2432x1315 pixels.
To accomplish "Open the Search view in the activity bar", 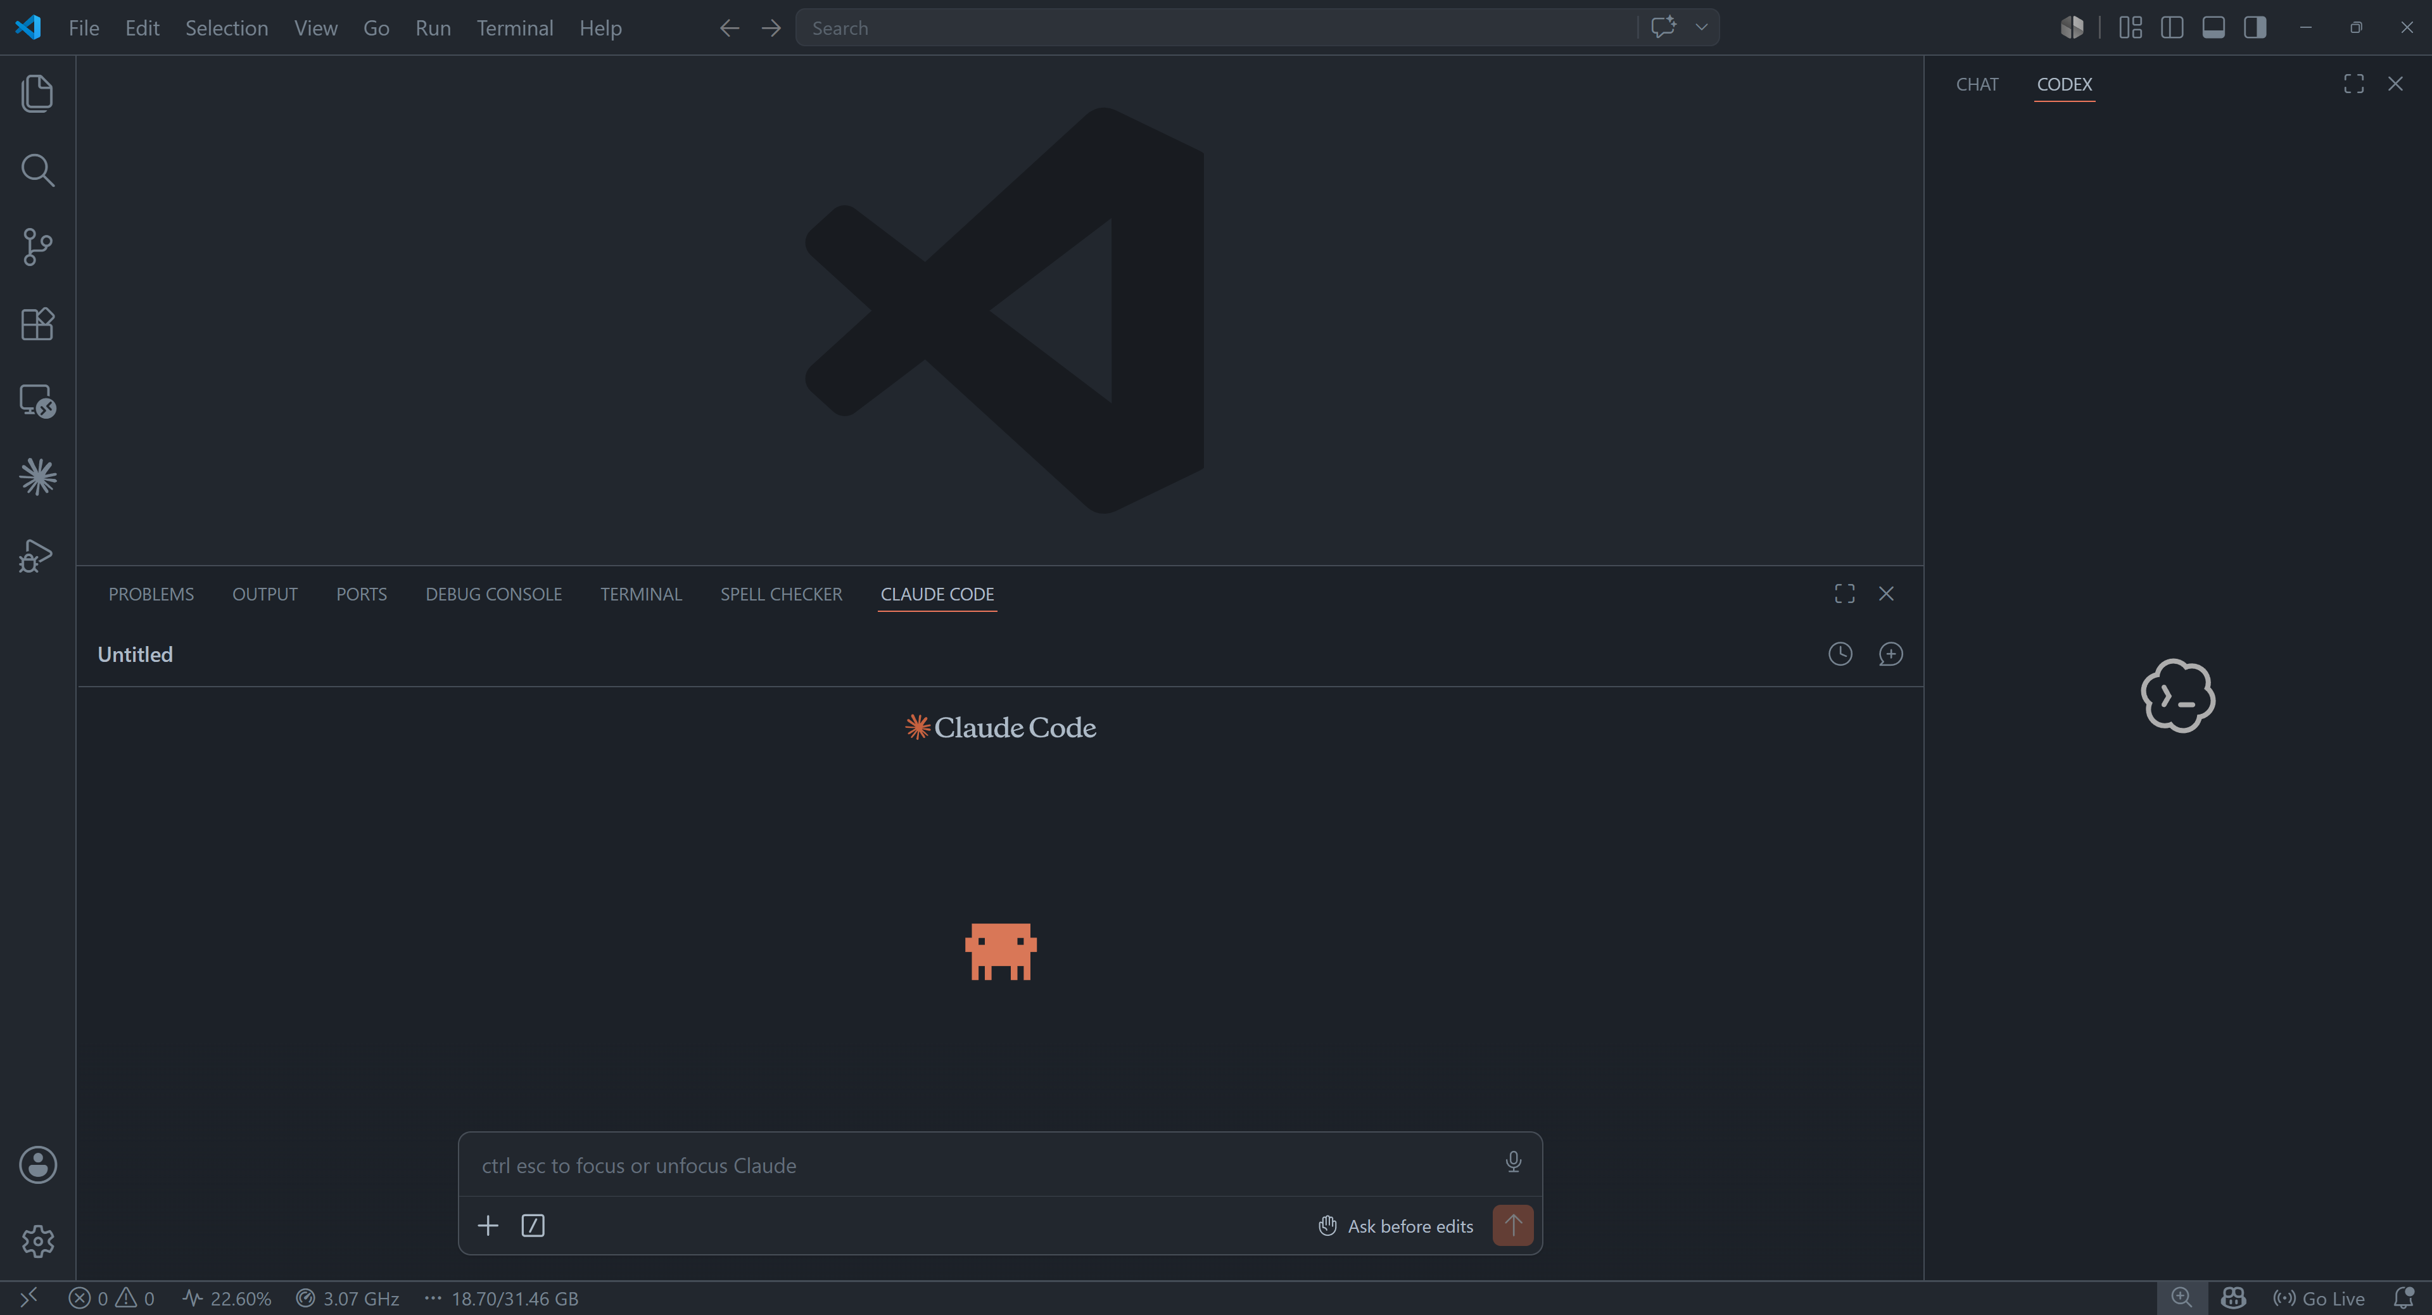I will pyautogui.click(x=37, y=170).
